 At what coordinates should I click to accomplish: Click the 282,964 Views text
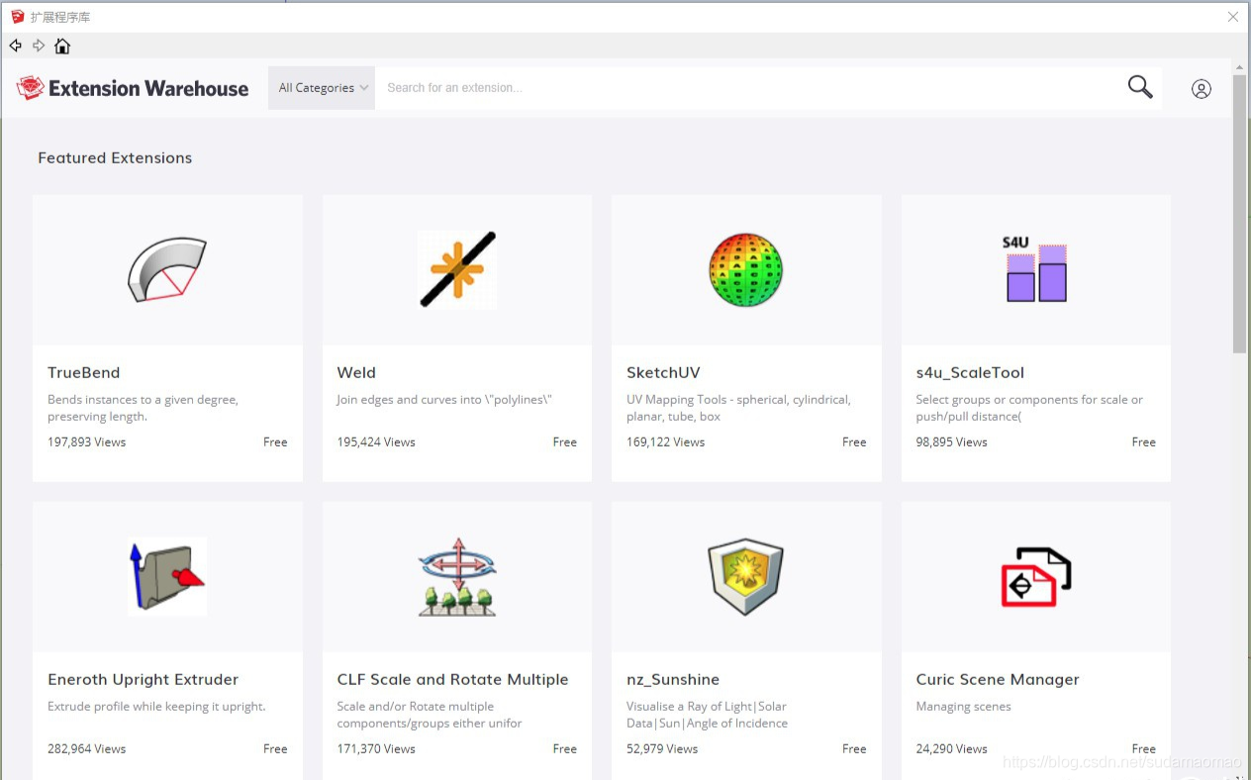(x=87, y=749)
